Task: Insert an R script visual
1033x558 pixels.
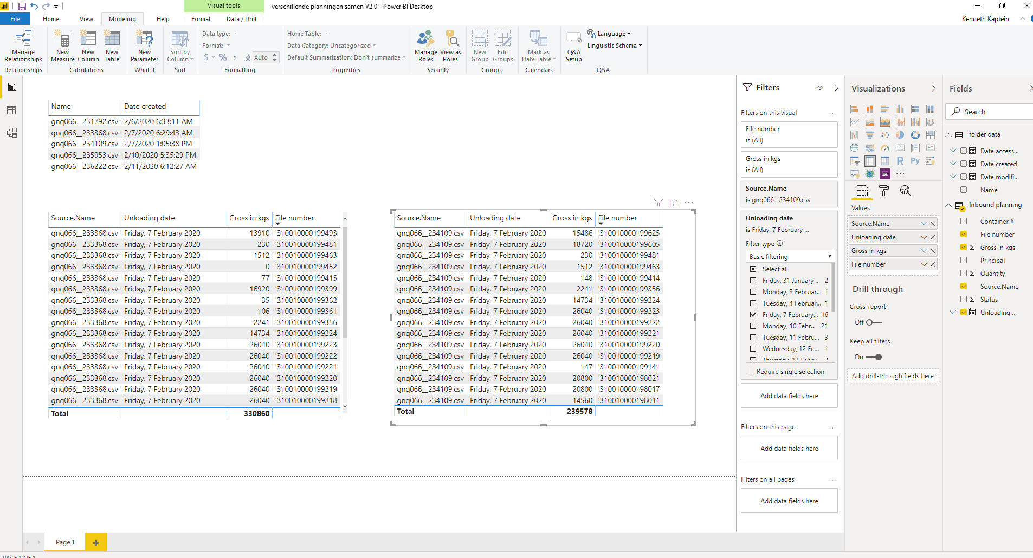Action: [x=900, y=161]
